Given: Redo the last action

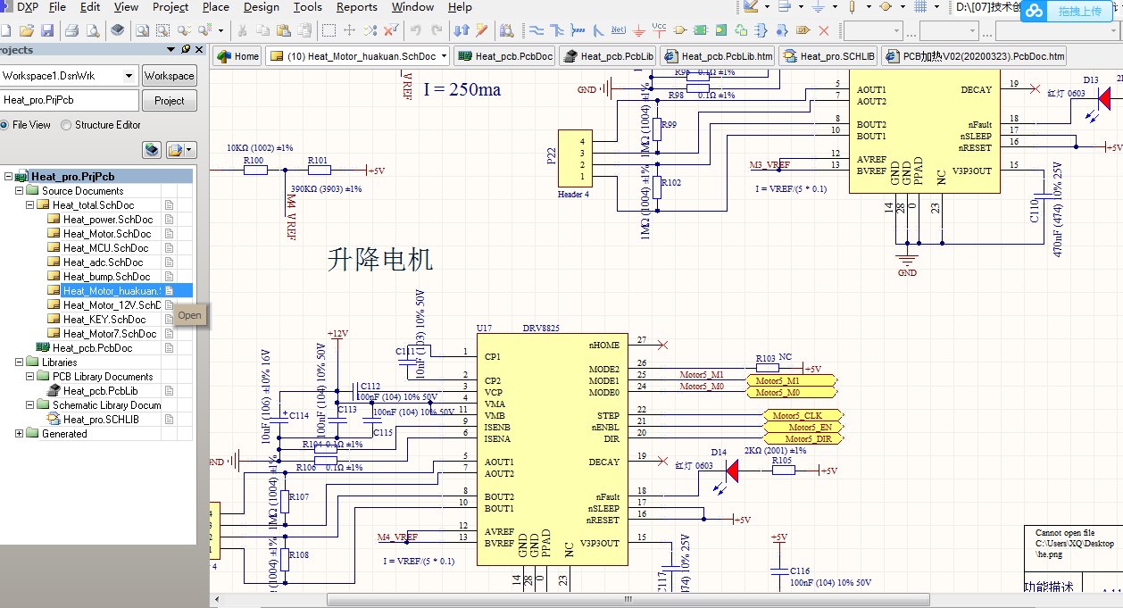Looking at the screenshot, I should [x=436, y=30].
